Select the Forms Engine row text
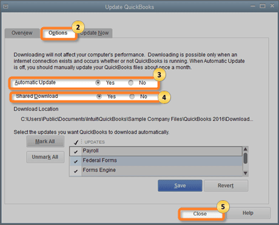 coord(99,170)
